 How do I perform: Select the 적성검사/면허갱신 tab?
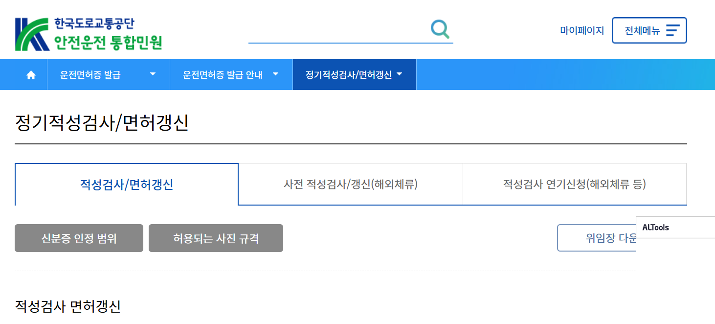[126, 184]
